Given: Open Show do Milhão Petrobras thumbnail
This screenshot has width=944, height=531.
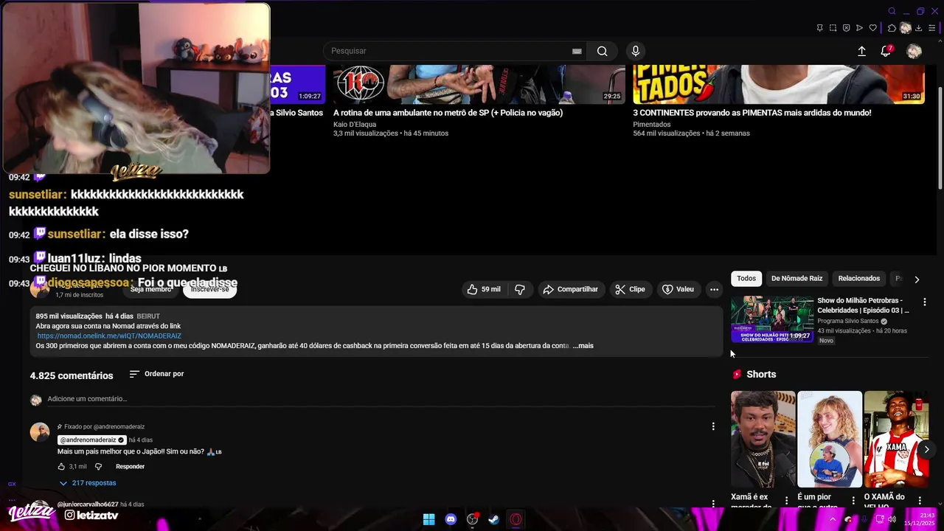Looking at the screenshot, I should coord(772,319).
